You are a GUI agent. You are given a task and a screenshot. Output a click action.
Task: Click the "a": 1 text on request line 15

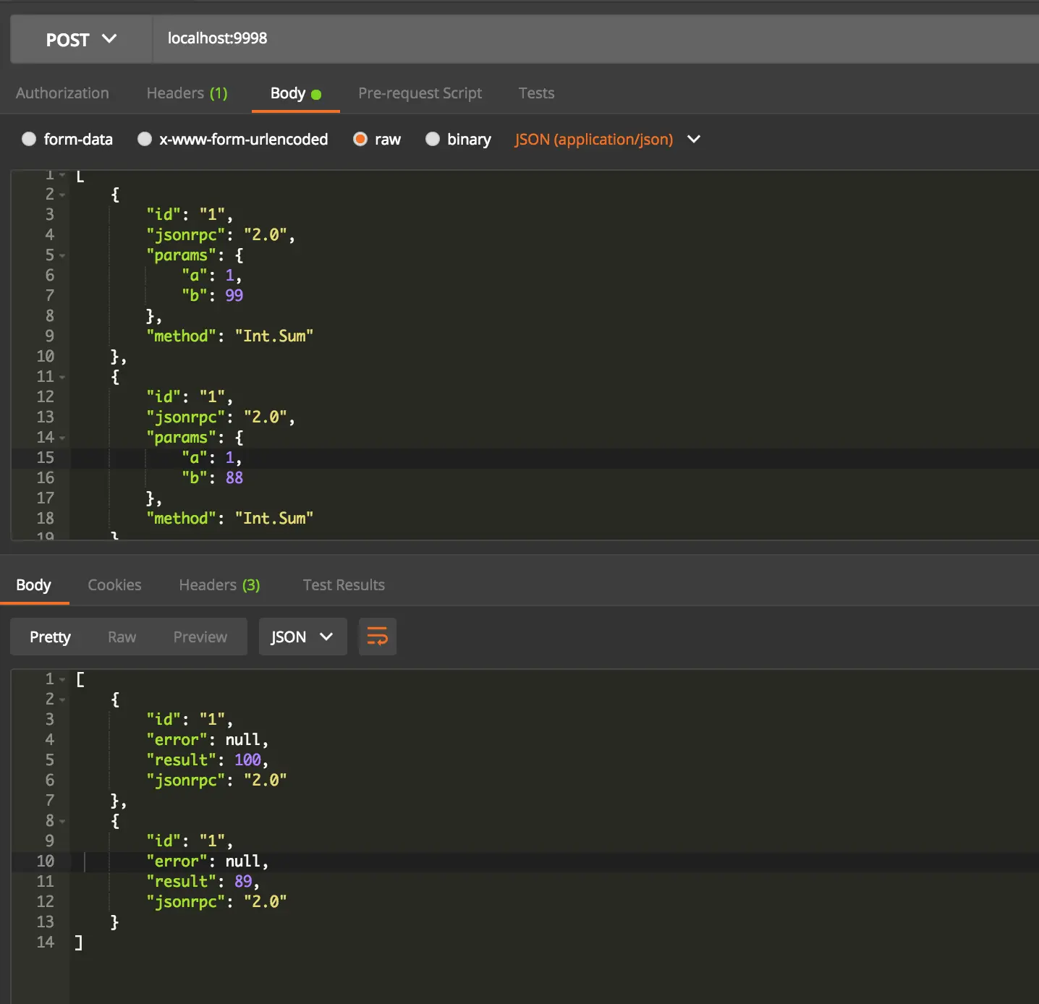coord(212,457)
